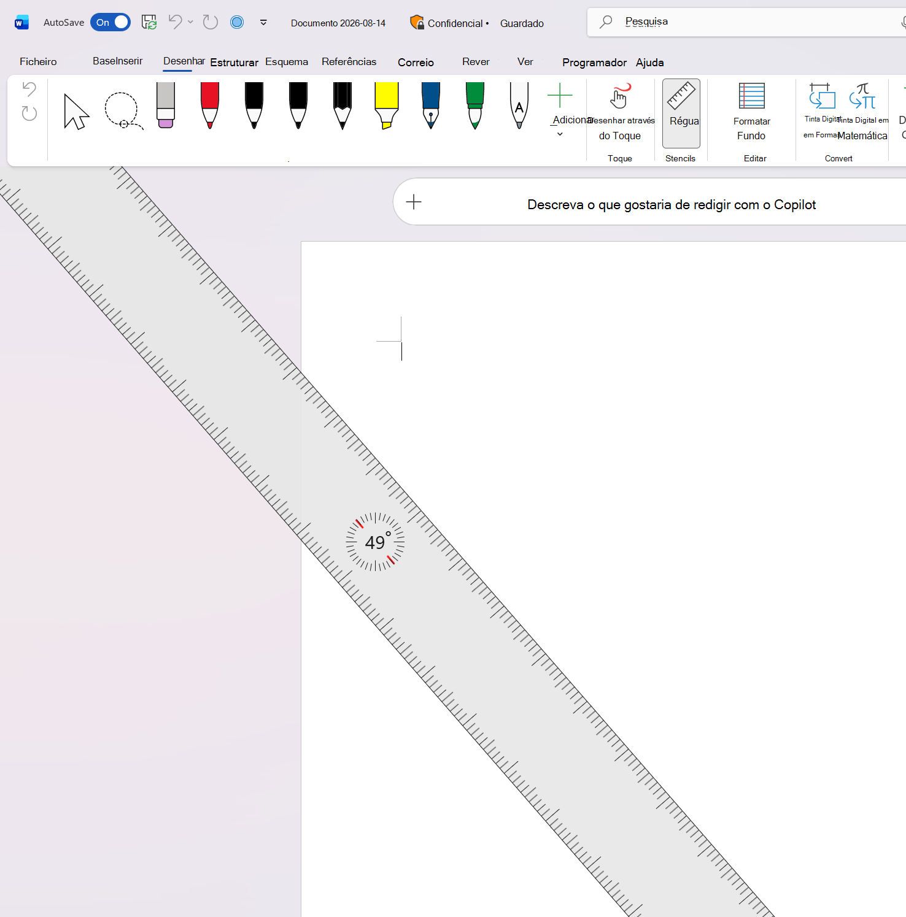Click the Save icon in title bar
This screenshot has width=906, height=917.
point(149,23)
